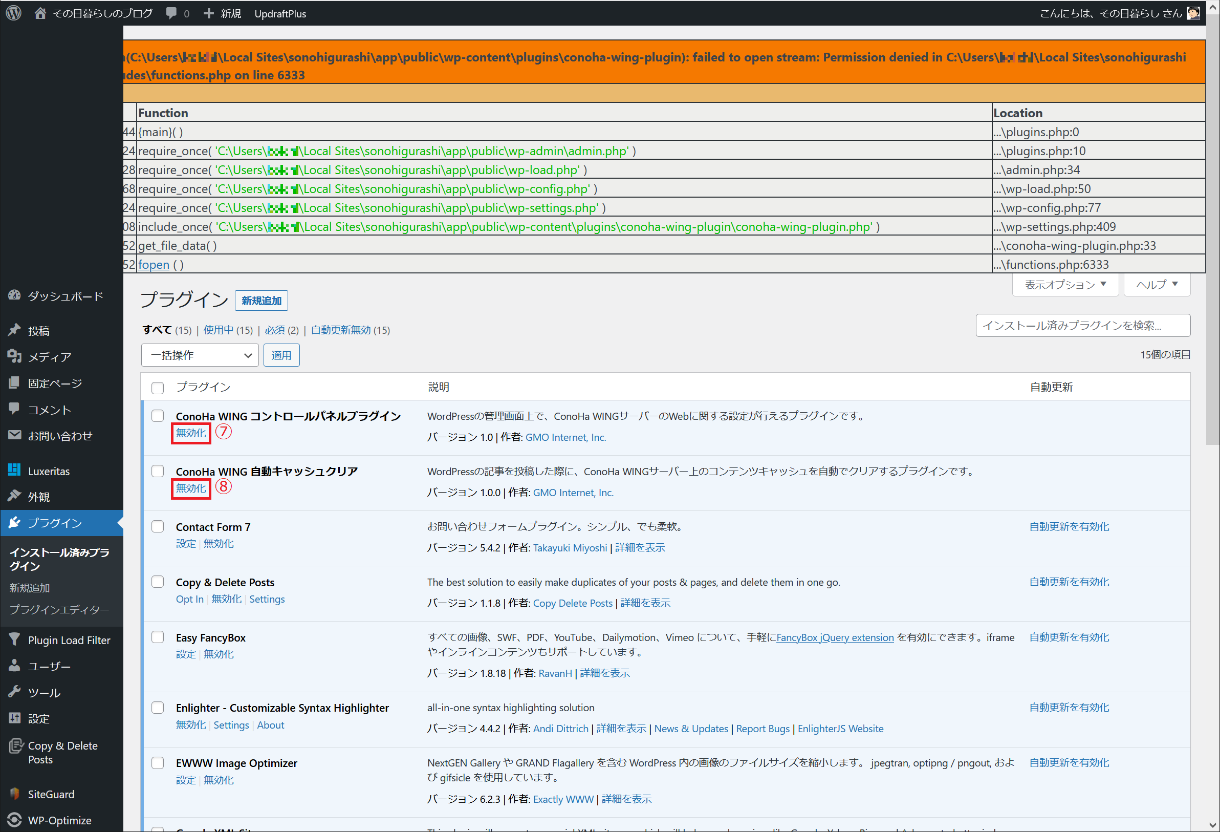Screen dimensions: 1220x832
Task: Click the Plugin Load Filter funnel icon
Action: (x=14, y=640)
